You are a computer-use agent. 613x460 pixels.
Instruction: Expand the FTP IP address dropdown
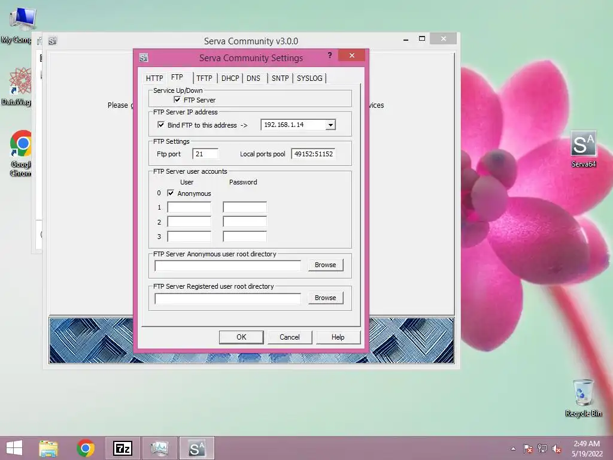point(330,125)
